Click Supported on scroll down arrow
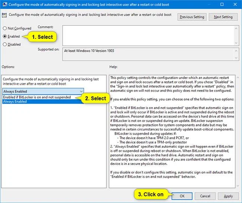Screen dimensions: 242x203 pos(236,58)
